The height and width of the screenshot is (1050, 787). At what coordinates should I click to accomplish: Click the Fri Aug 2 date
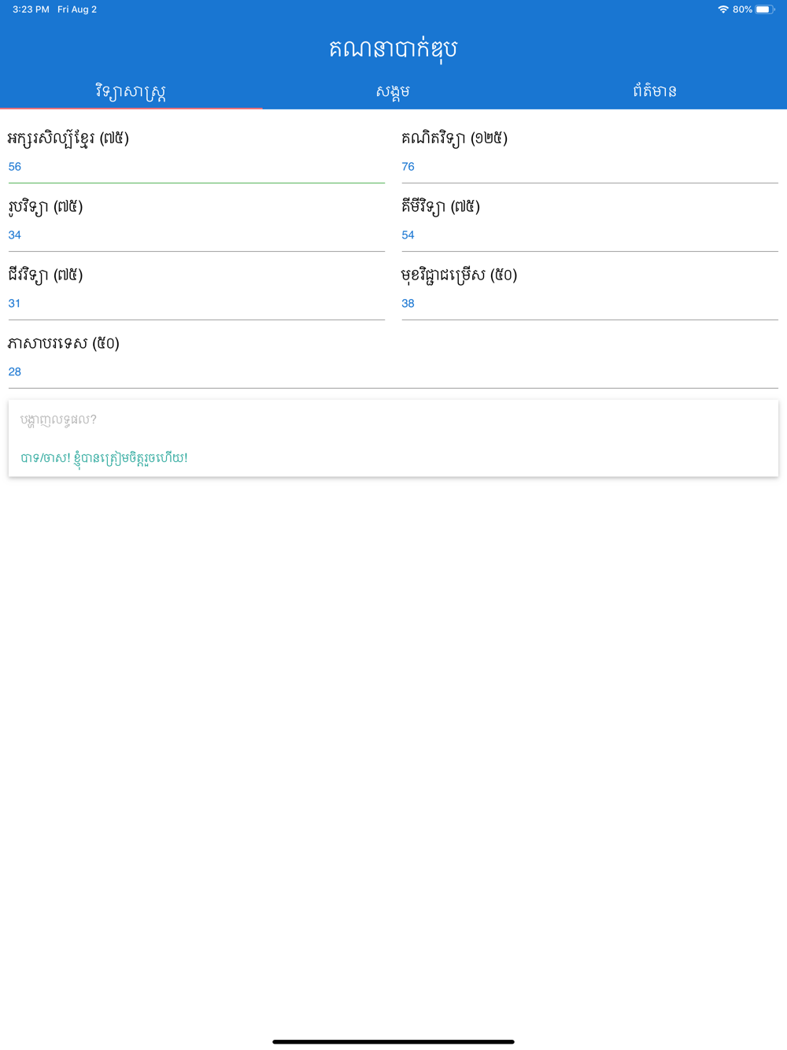click(x=77, y=9)
